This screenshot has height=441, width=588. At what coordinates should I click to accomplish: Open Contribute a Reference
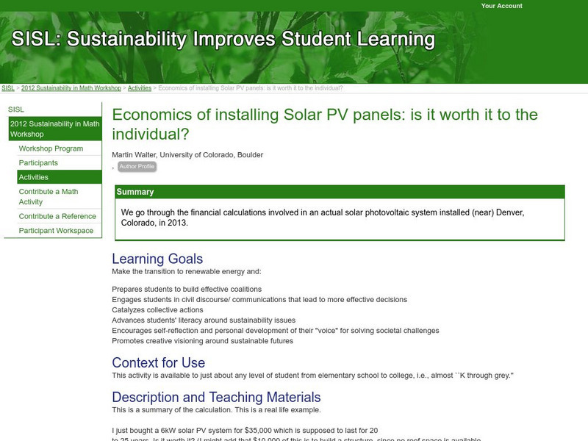pyautogui.click(x=59, y=216)
